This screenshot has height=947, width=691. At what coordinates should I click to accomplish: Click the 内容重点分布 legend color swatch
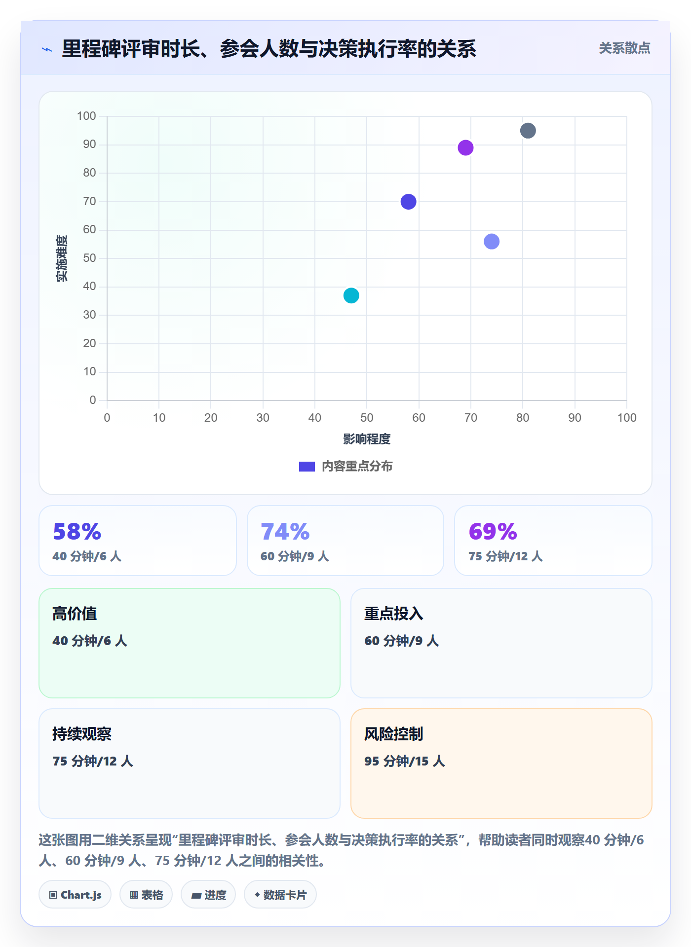point(307,467)
